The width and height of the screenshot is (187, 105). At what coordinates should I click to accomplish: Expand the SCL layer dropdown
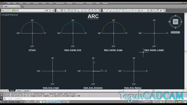[x=44, y=10]
